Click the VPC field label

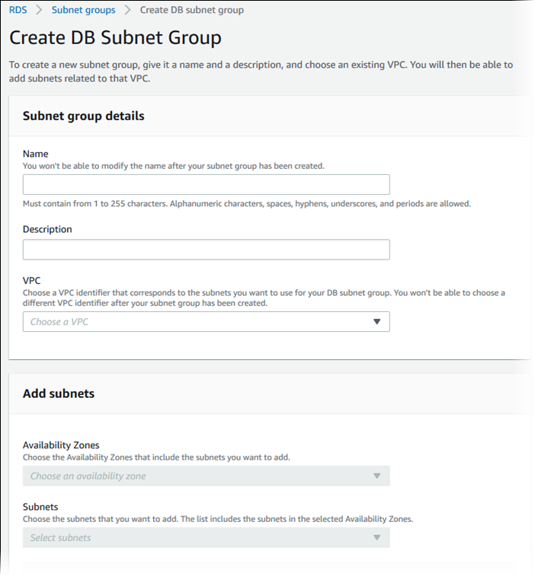pos(31,280)
